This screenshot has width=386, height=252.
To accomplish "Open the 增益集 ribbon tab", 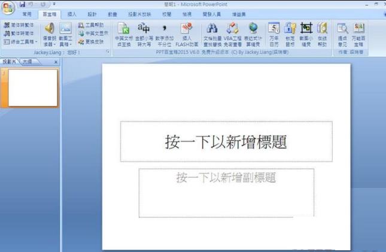I will pos(239,14).
